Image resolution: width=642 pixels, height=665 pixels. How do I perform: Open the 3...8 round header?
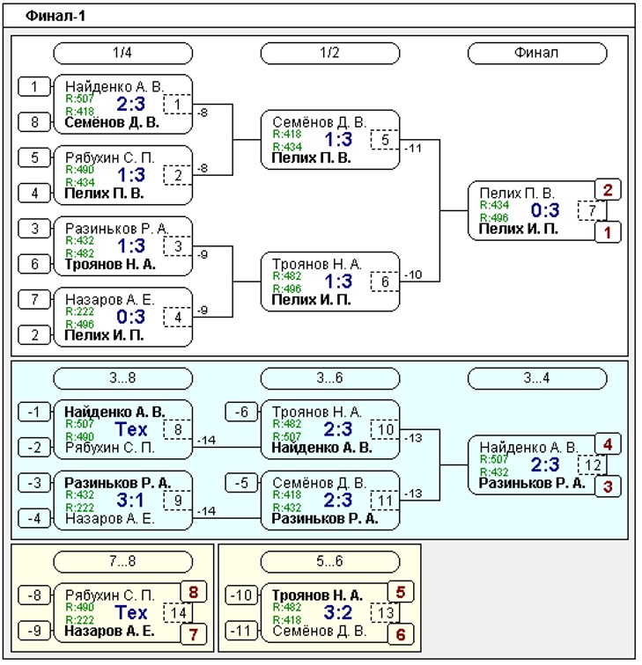pyautogui.click(x=122, y=378)
